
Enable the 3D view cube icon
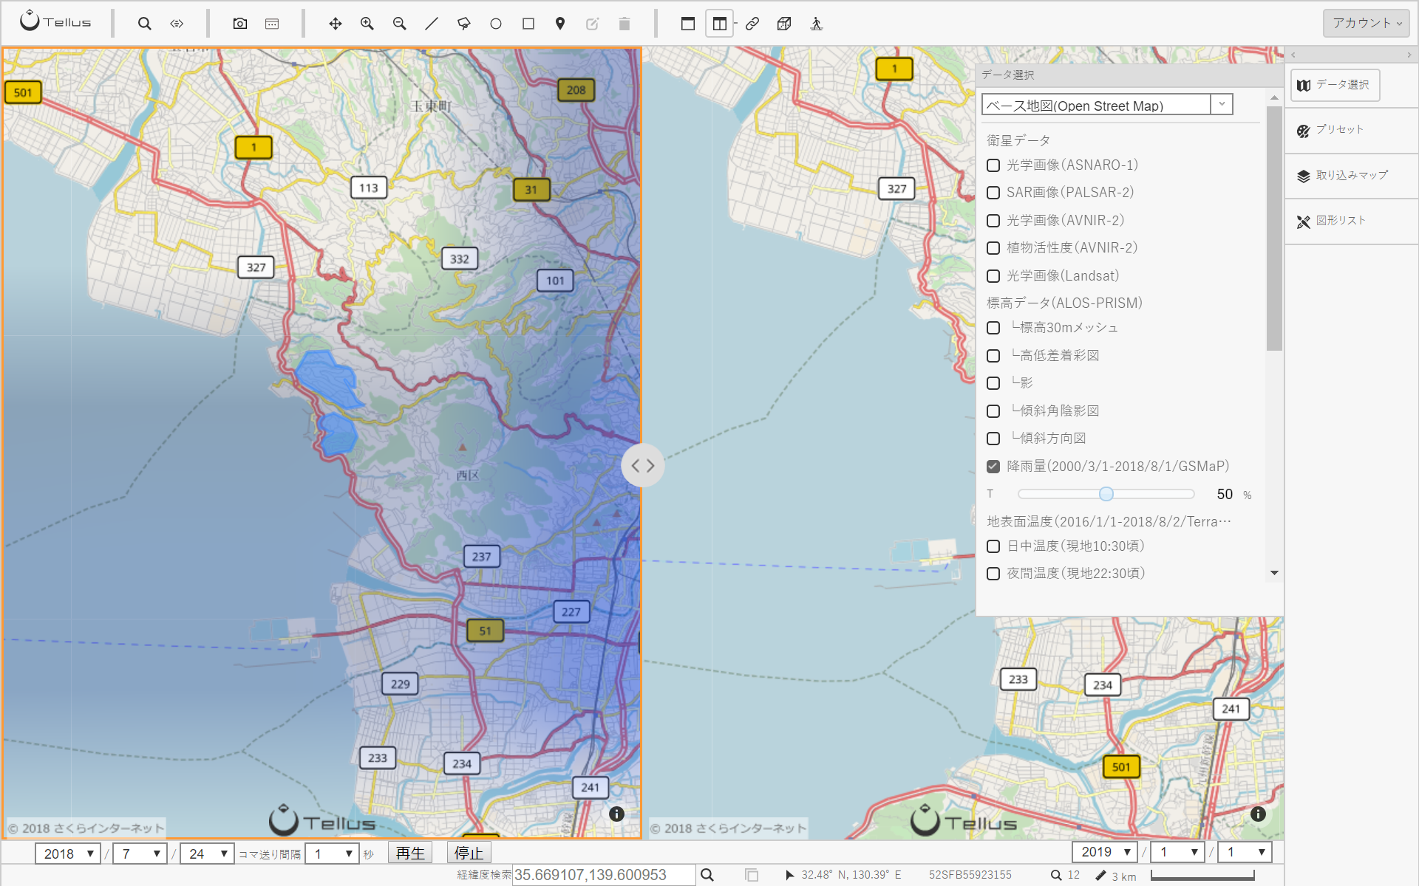(x=784, y=24)
